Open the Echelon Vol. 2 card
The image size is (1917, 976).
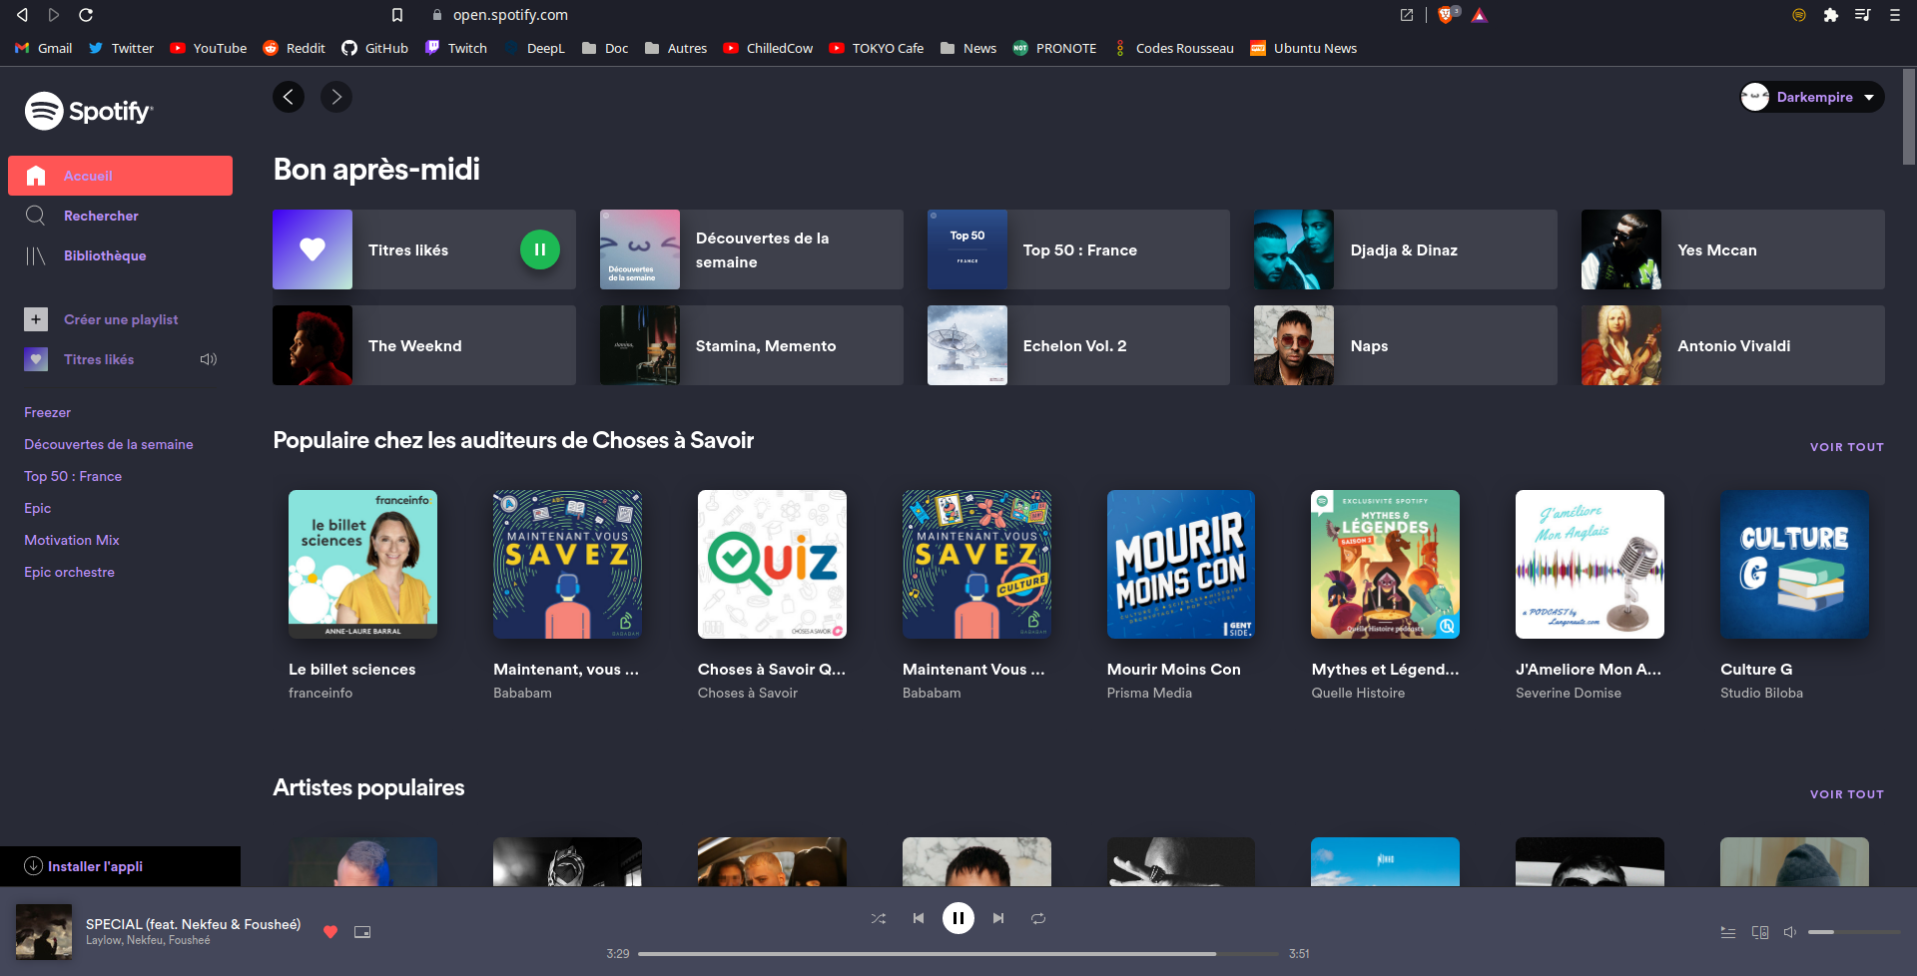pos(1078,345)
